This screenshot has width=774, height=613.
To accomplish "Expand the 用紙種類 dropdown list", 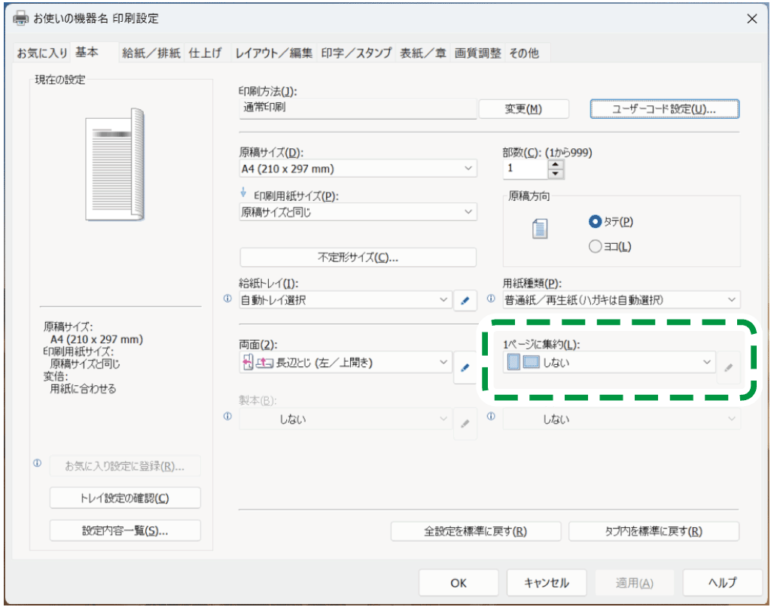I will 621,300.
